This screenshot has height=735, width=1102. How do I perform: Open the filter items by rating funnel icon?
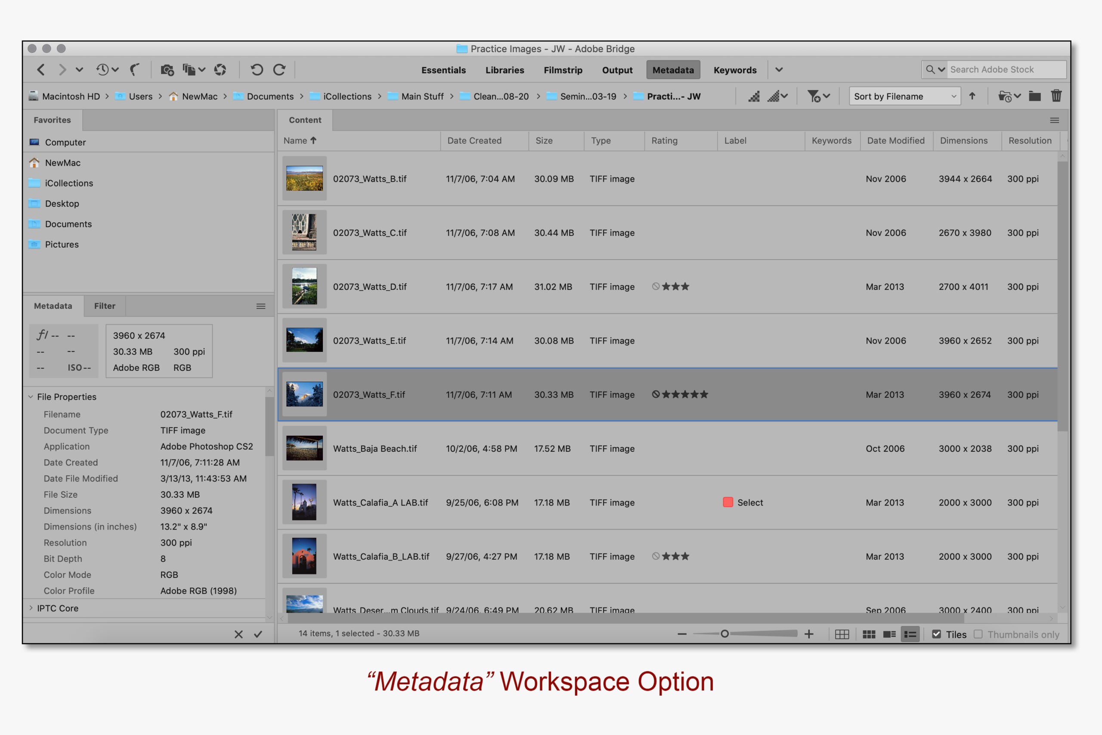(814, 96)
